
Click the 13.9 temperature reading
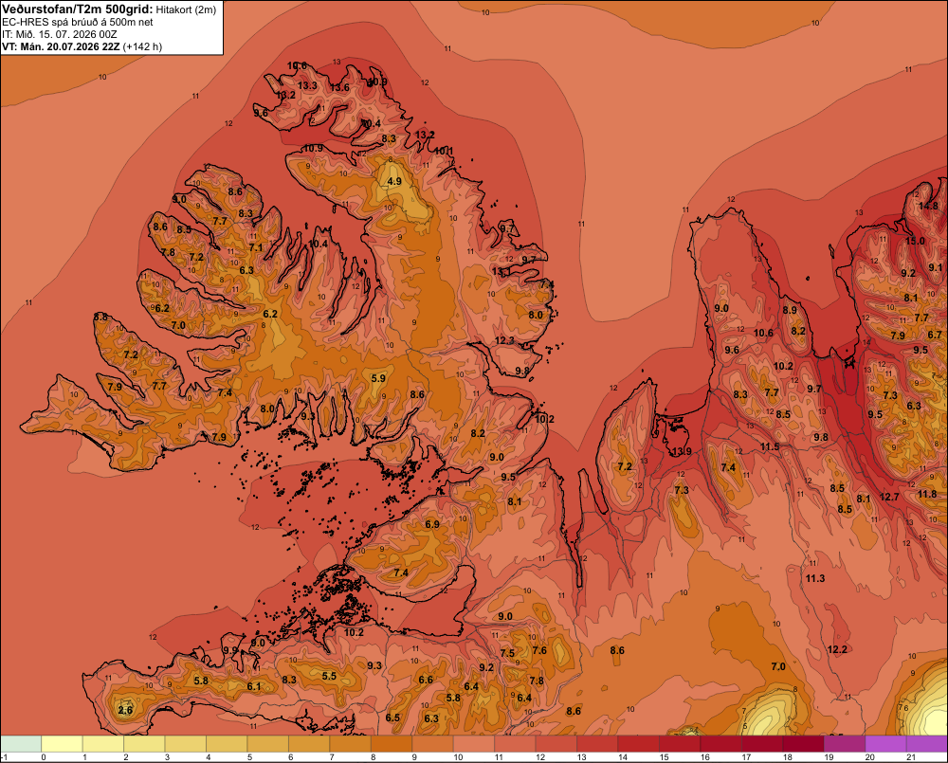pyautogui.click(x=682, y=451)
